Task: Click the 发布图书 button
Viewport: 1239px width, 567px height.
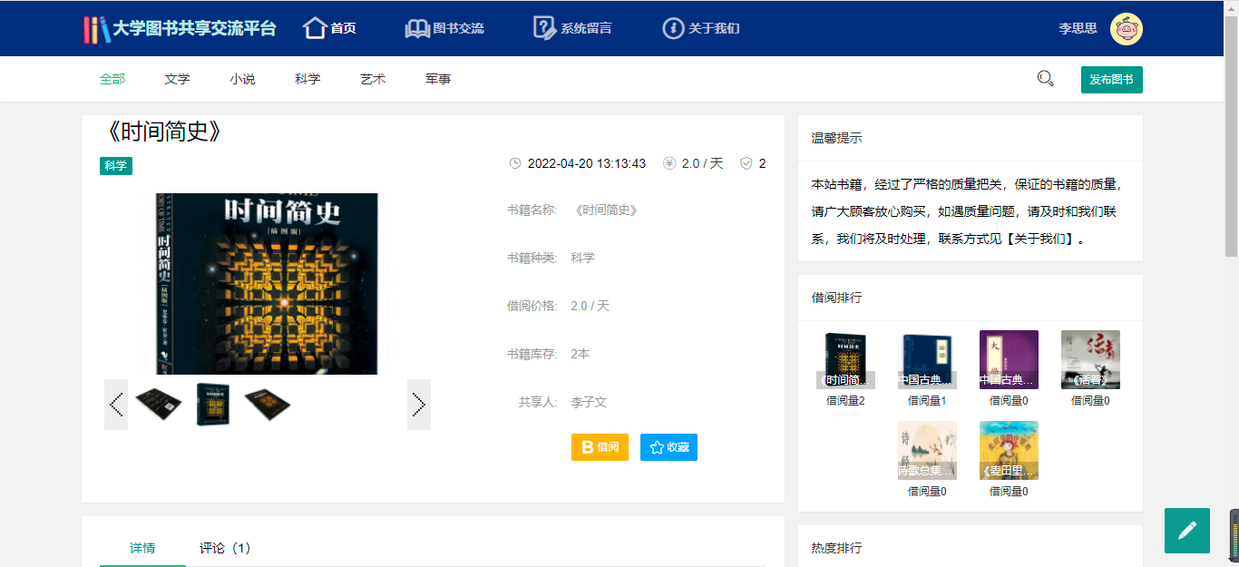Action: coord(1112,80)
